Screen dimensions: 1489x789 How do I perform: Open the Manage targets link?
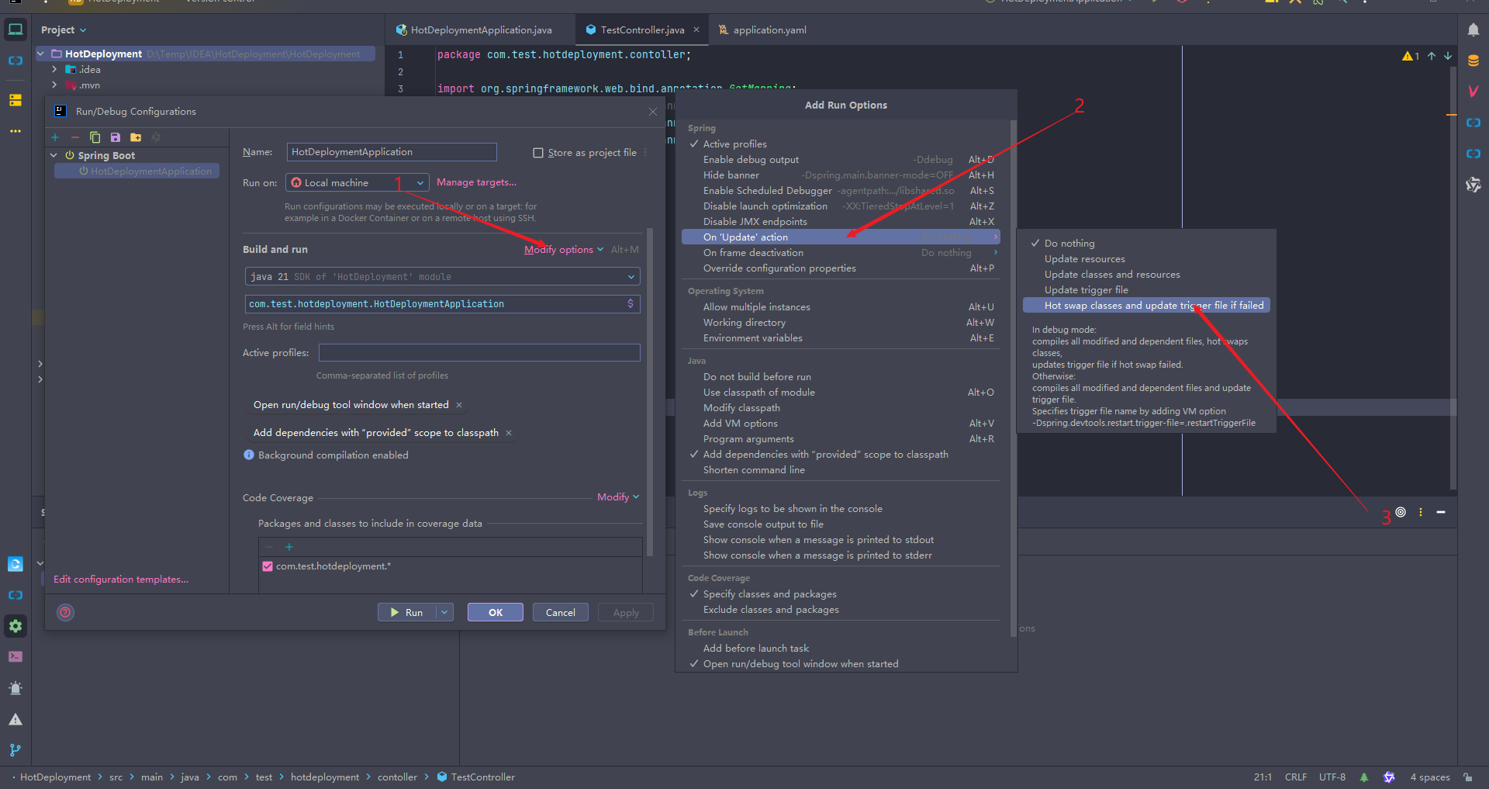click(476, 182)
